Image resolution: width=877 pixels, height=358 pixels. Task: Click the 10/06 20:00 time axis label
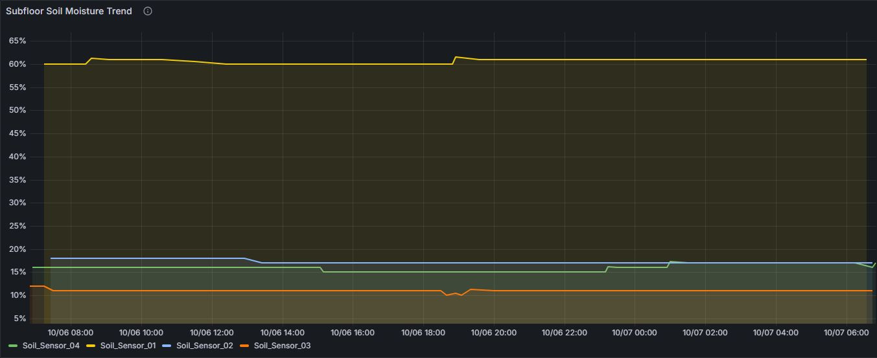(494, 333)
